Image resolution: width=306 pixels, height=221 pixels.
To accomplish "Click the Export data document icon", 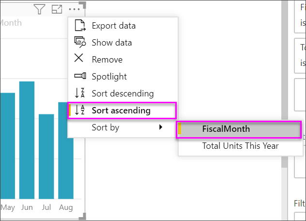I will (80, 25).
